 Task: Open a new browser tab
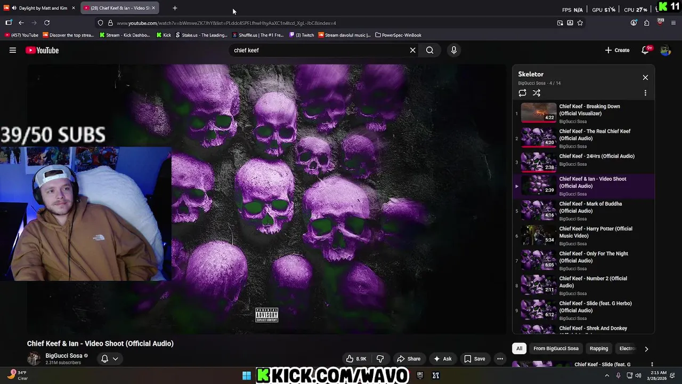(175, 8)
